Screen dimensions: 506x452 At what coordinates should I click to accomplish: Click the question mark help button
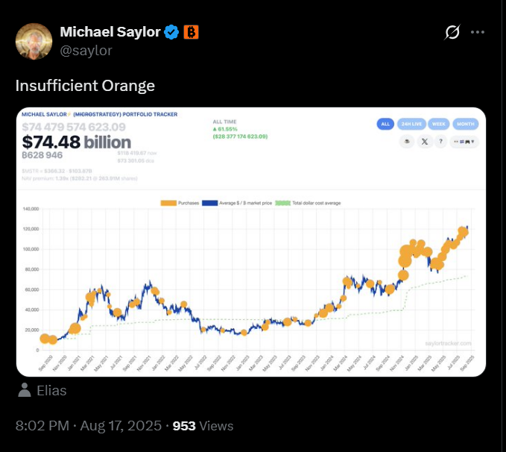442,142
